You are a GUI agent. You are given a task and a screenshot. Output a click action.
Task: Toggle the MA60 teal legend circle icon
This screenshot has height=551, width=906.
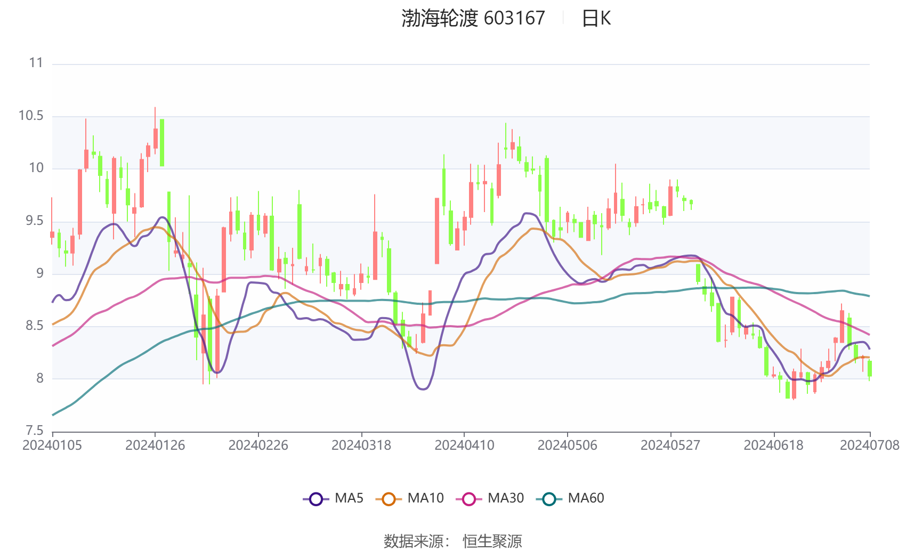click(x=549, y=499)
